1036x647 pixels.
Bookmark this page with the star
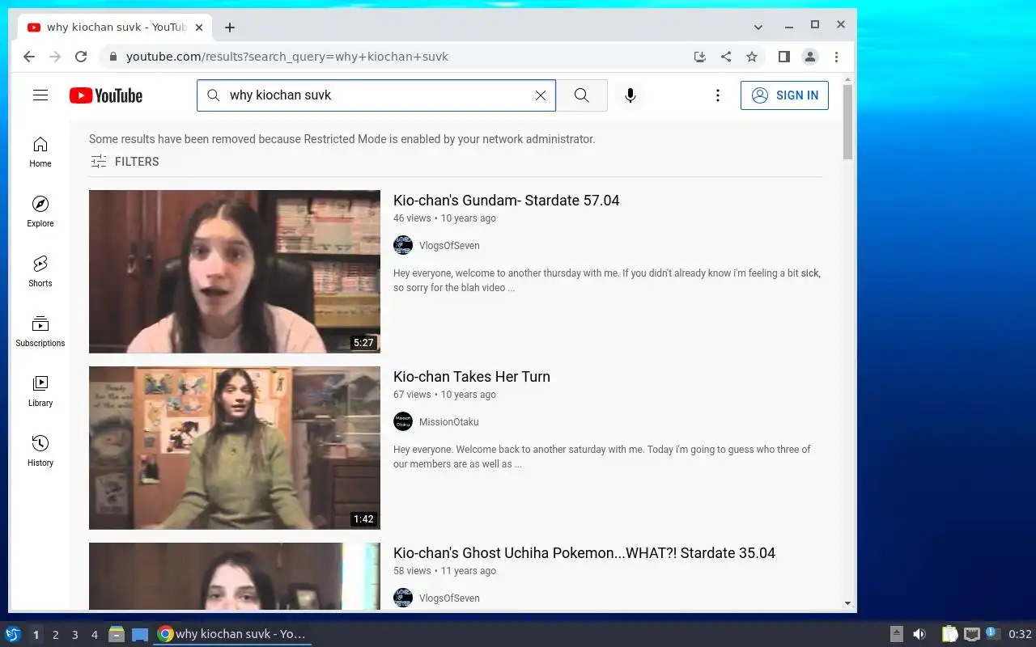752,57
